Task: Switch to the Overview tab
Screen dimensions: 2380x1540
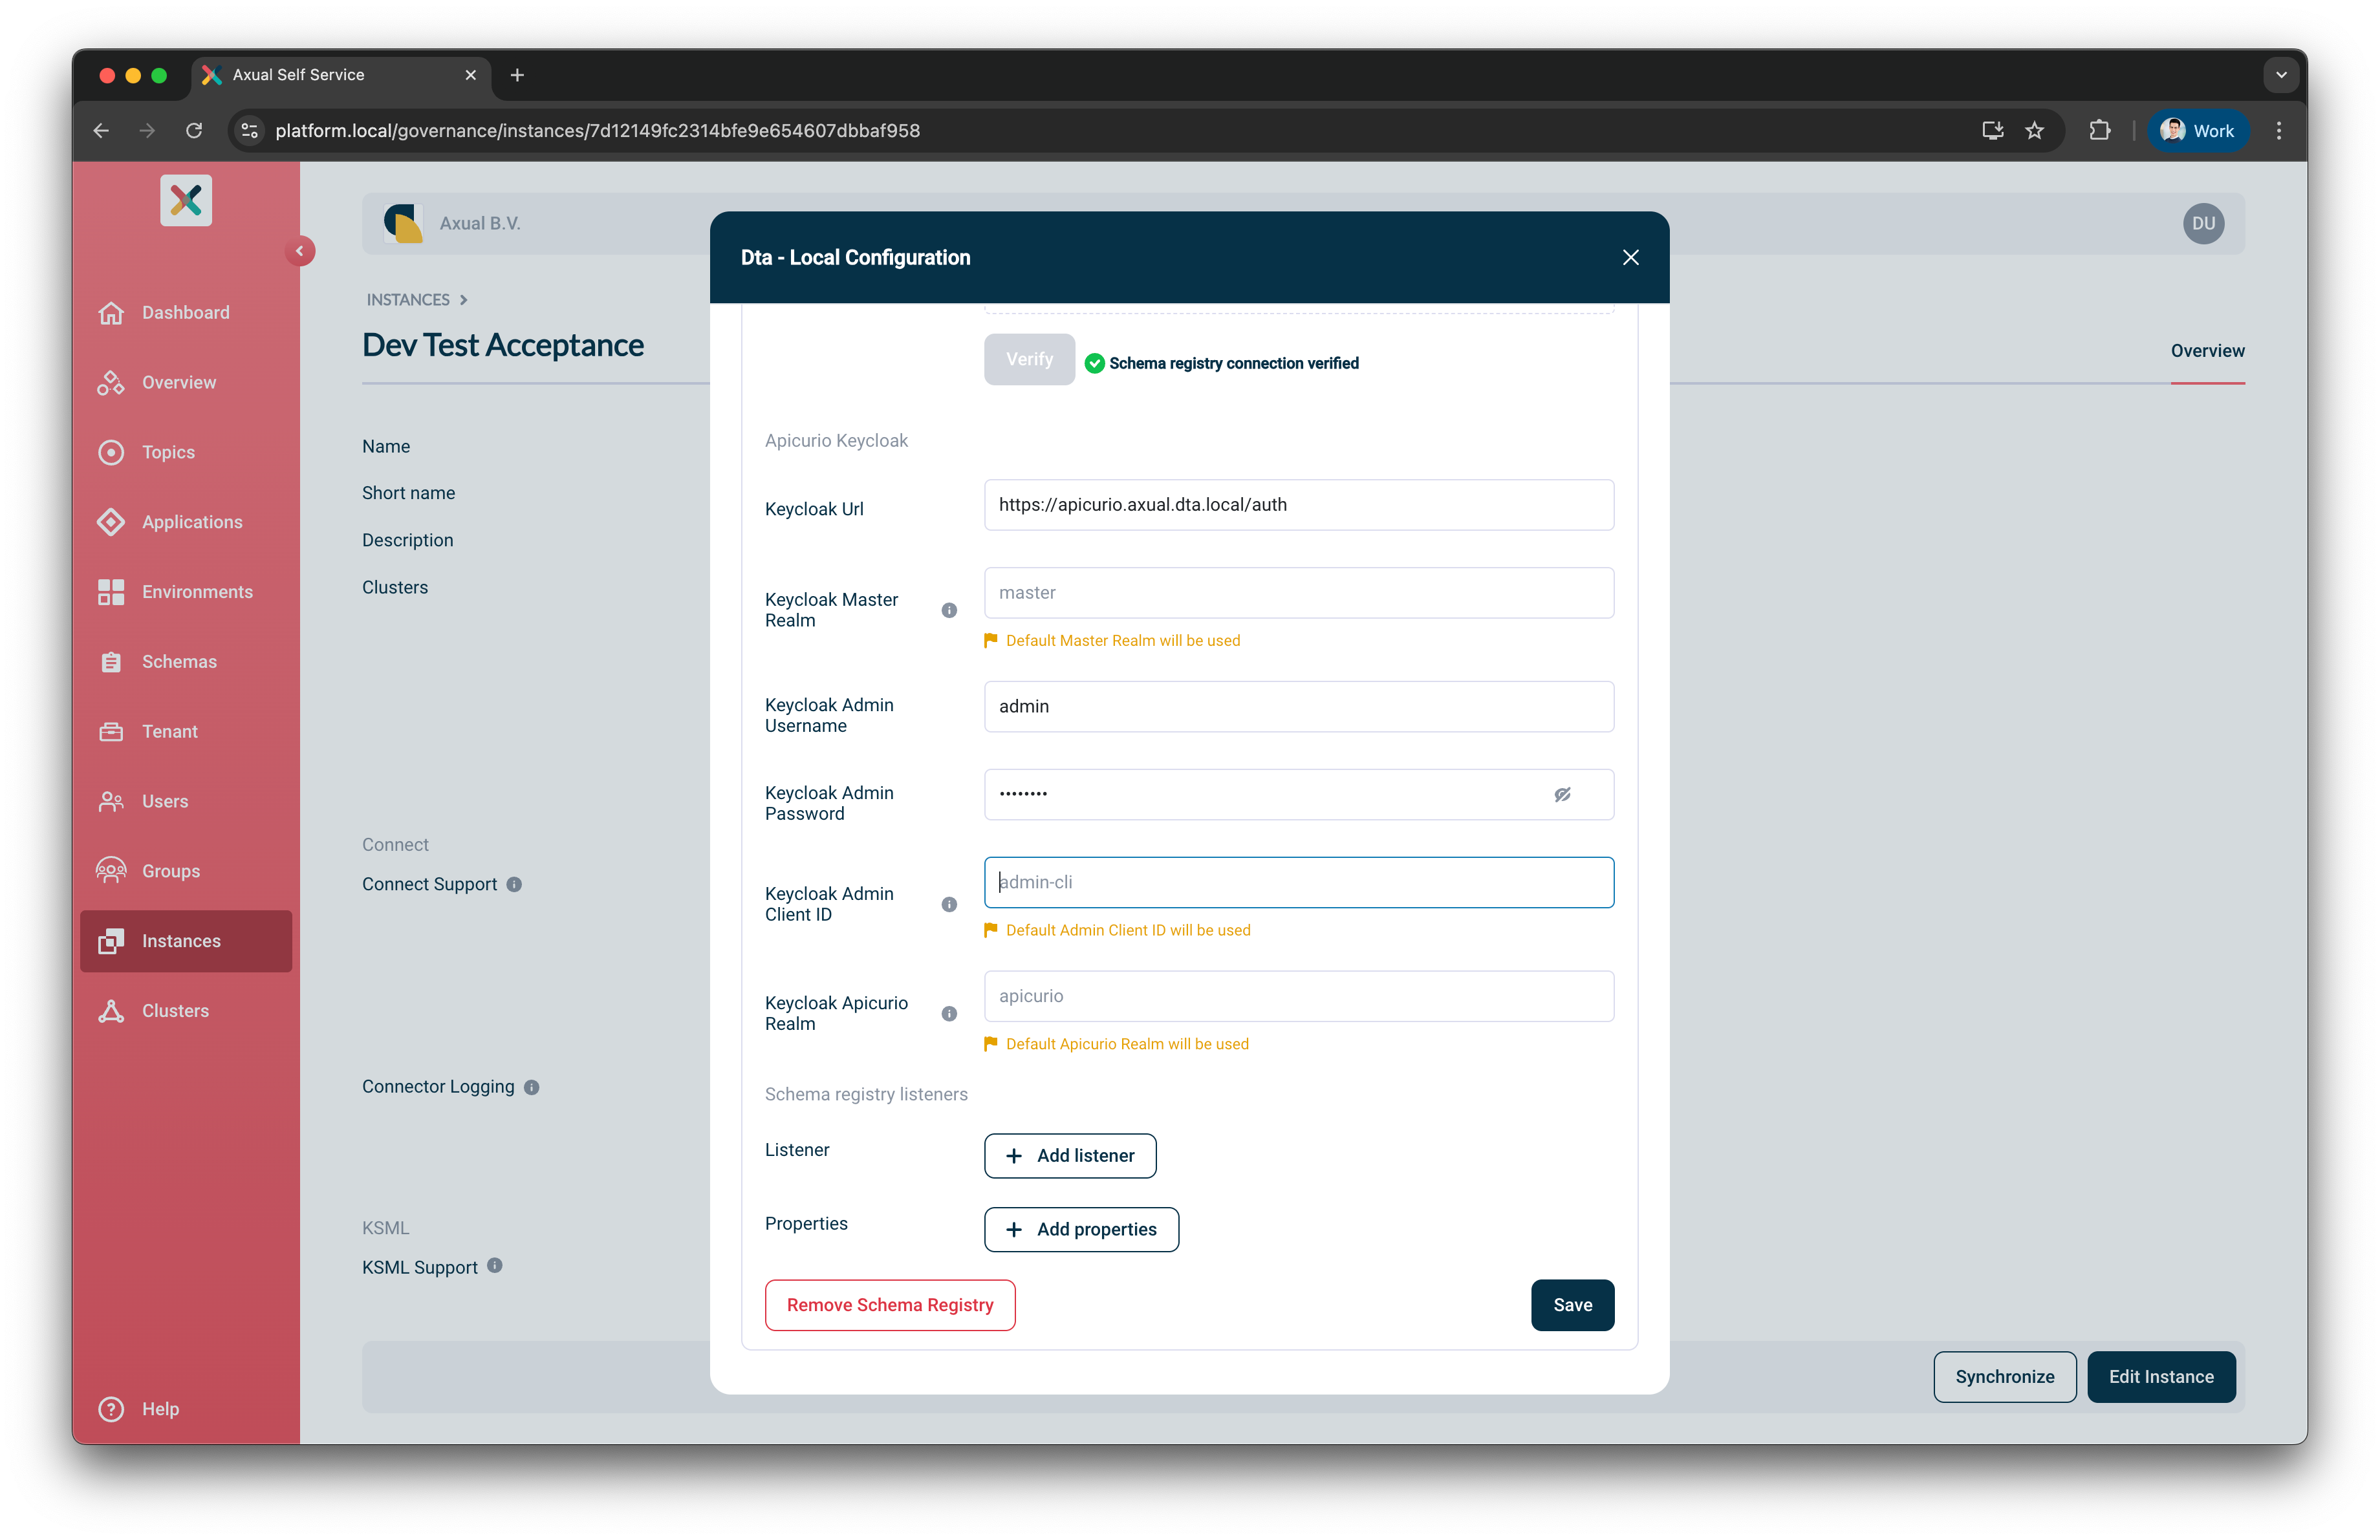Action: (2207, 350)
